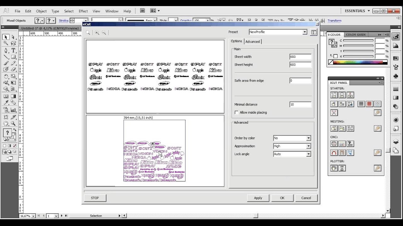Swap fill and stroke colors
This screenshot has height=226, width=403.
[x=14, y=130]
